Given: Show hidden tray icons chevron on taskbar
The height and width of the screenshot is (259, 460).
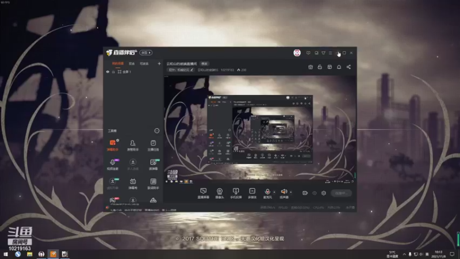Looking at the screenshot, I should [x=404, y=254].
